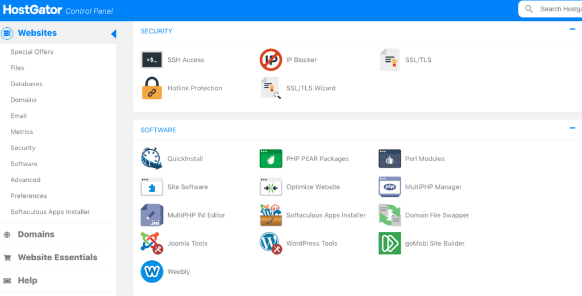Click the Domain File Swapper icon
The width and height of the screenshot is (582, 296).
(x=390, y=215)
